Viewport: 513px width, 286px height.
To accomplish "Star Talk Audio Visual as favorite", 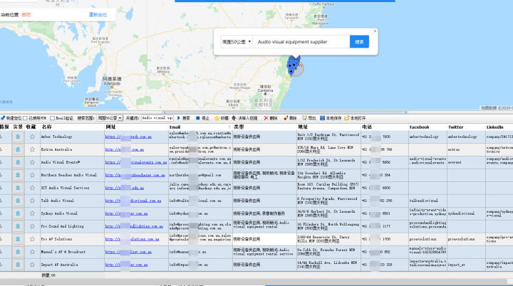I will [x=32, y=201].
